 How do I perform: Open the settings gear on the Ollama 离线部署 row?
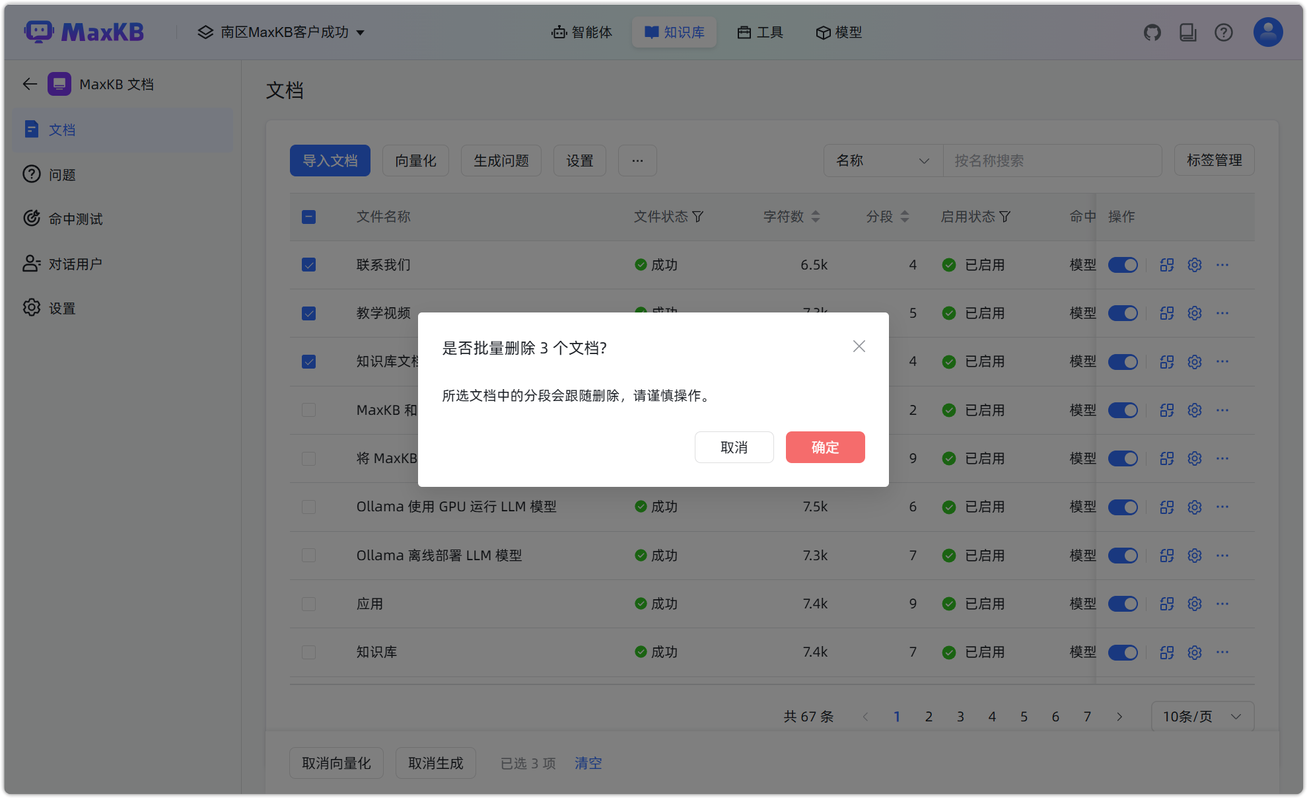pos(1194,555)
